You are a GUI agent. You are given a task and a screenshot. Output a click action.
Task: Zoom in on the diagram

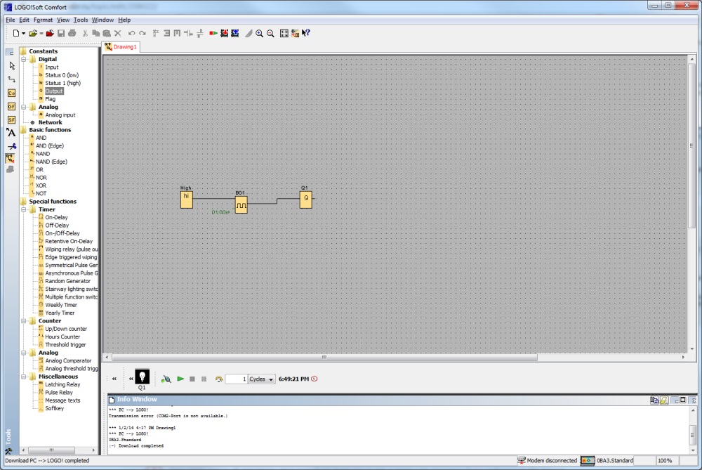(x=259, y=34)
